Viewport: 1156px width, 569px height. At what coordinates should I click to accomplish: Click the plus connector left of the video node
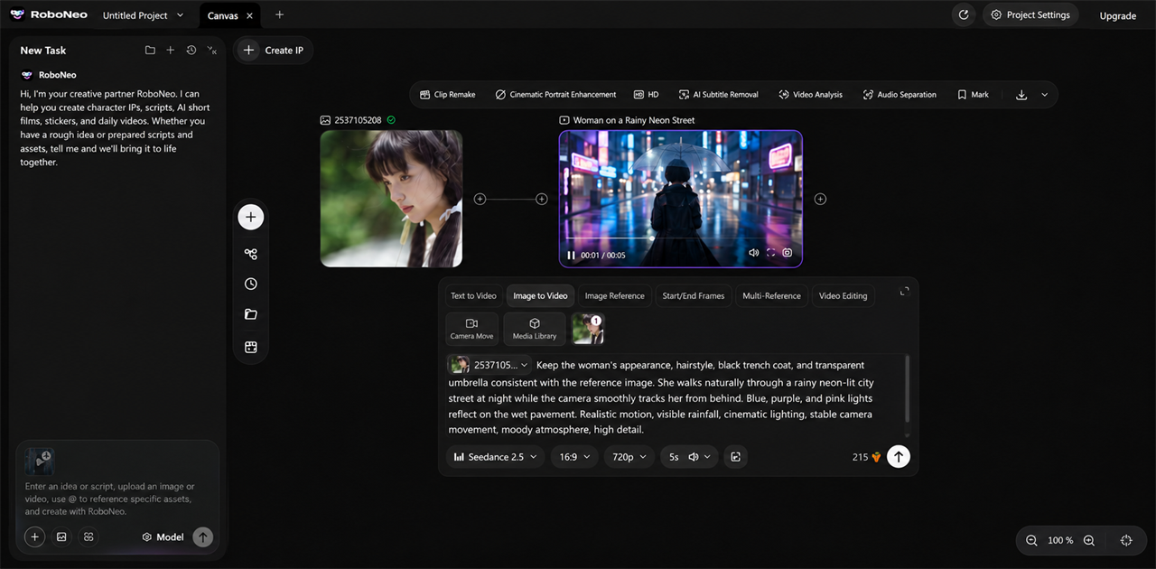(x=542, y=199)
